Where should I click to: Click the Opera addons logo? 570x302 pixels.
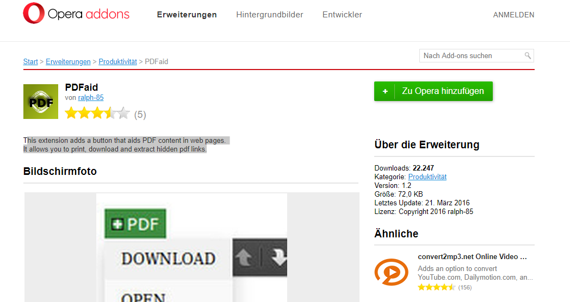[x=76, y=14]
